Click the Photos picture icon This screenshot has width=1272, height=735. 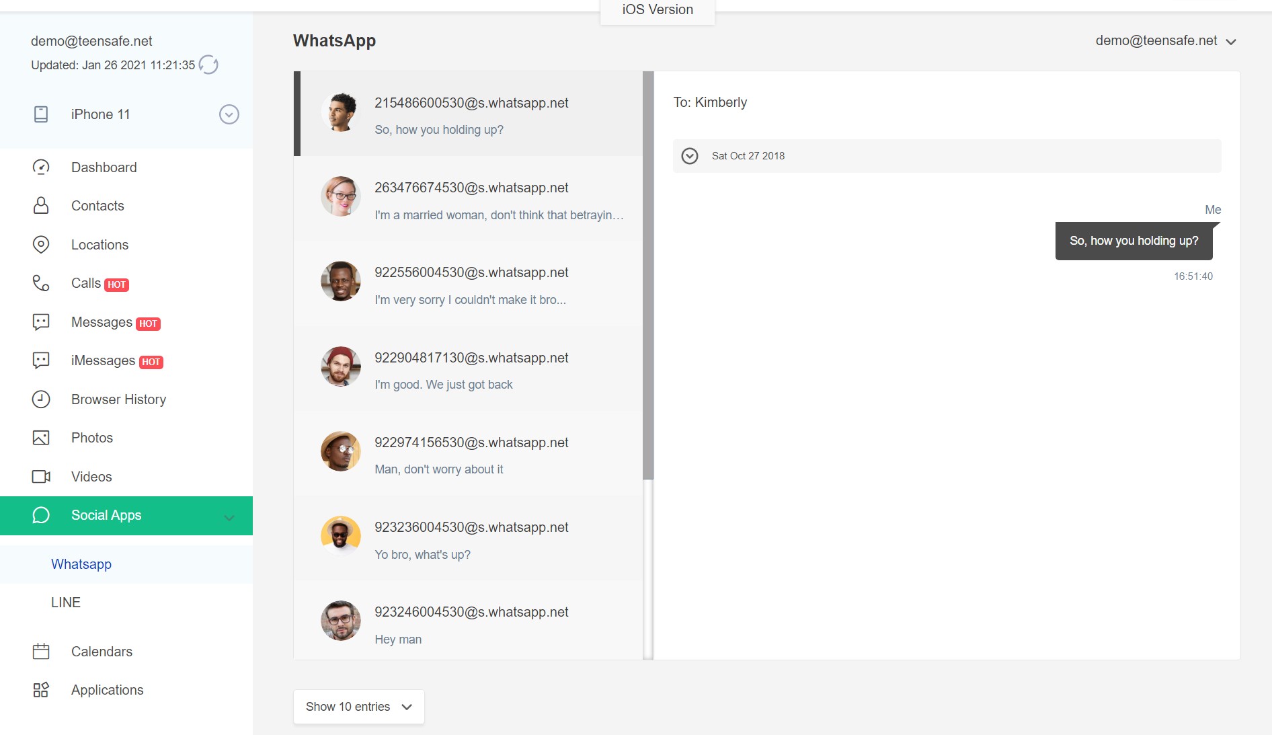pyautogui.click(x=41, y=438)
